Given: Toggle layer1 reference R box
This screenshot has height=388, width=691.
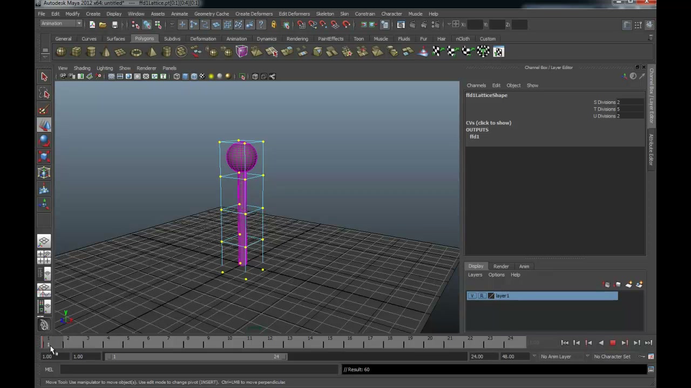Looking at the screenshot, I should 482,296.
